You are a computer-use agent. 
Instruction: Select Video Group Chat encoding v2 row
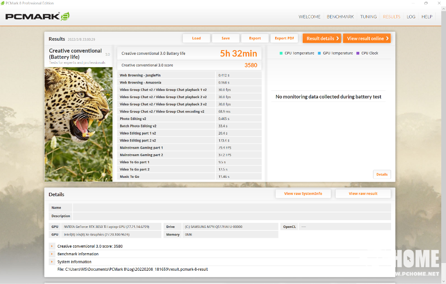[189, 111]
